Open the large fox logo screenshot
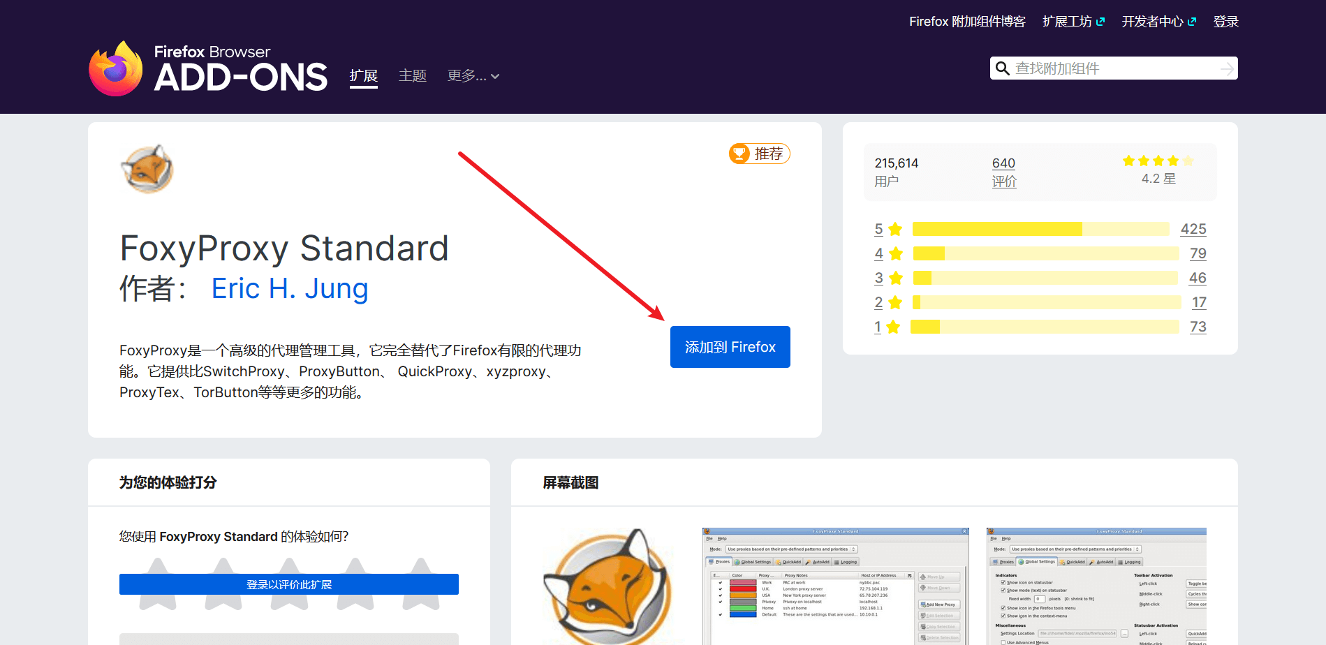This screenshot has height=645, width=1326. click(607, 586)
